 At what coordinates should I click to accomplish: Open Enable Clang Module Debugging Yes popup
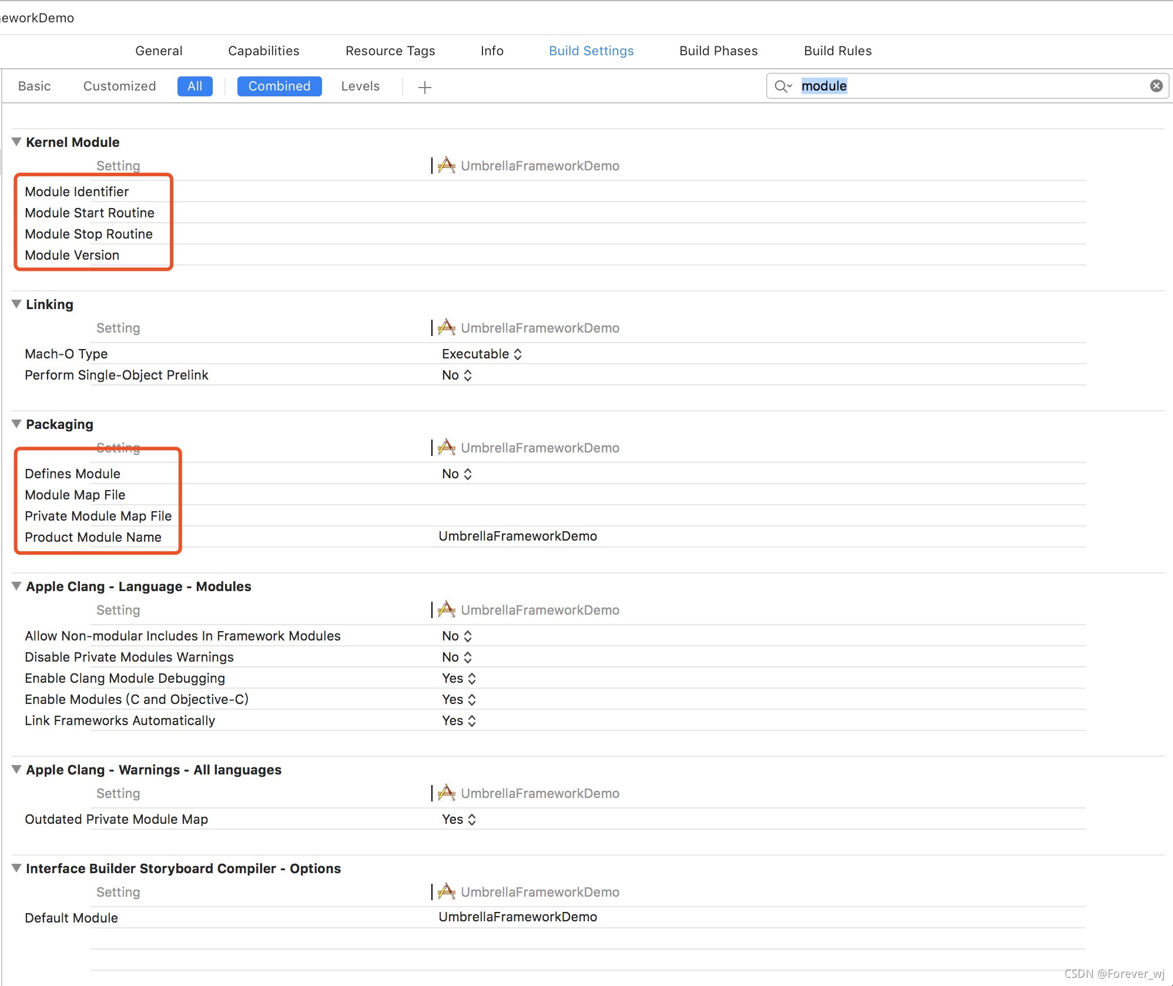[458, 678]
